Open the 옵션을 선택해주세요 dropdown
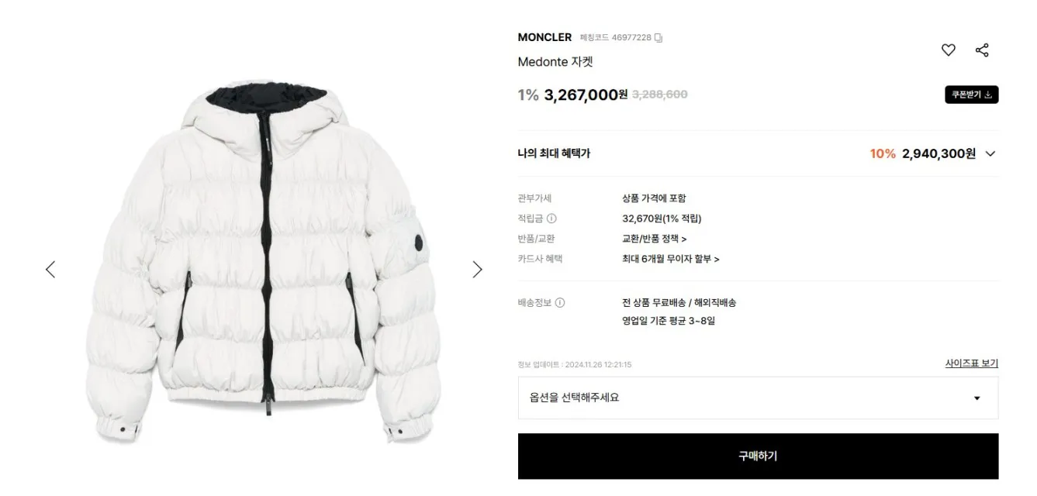The width and height of the screenshot is (1037, 496). 758,398
